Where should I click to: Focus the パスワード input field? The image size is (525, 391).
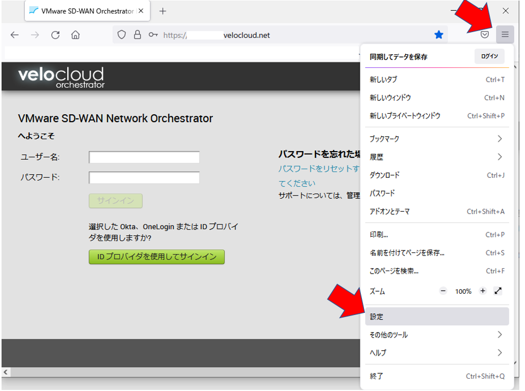tap(144, 177)
